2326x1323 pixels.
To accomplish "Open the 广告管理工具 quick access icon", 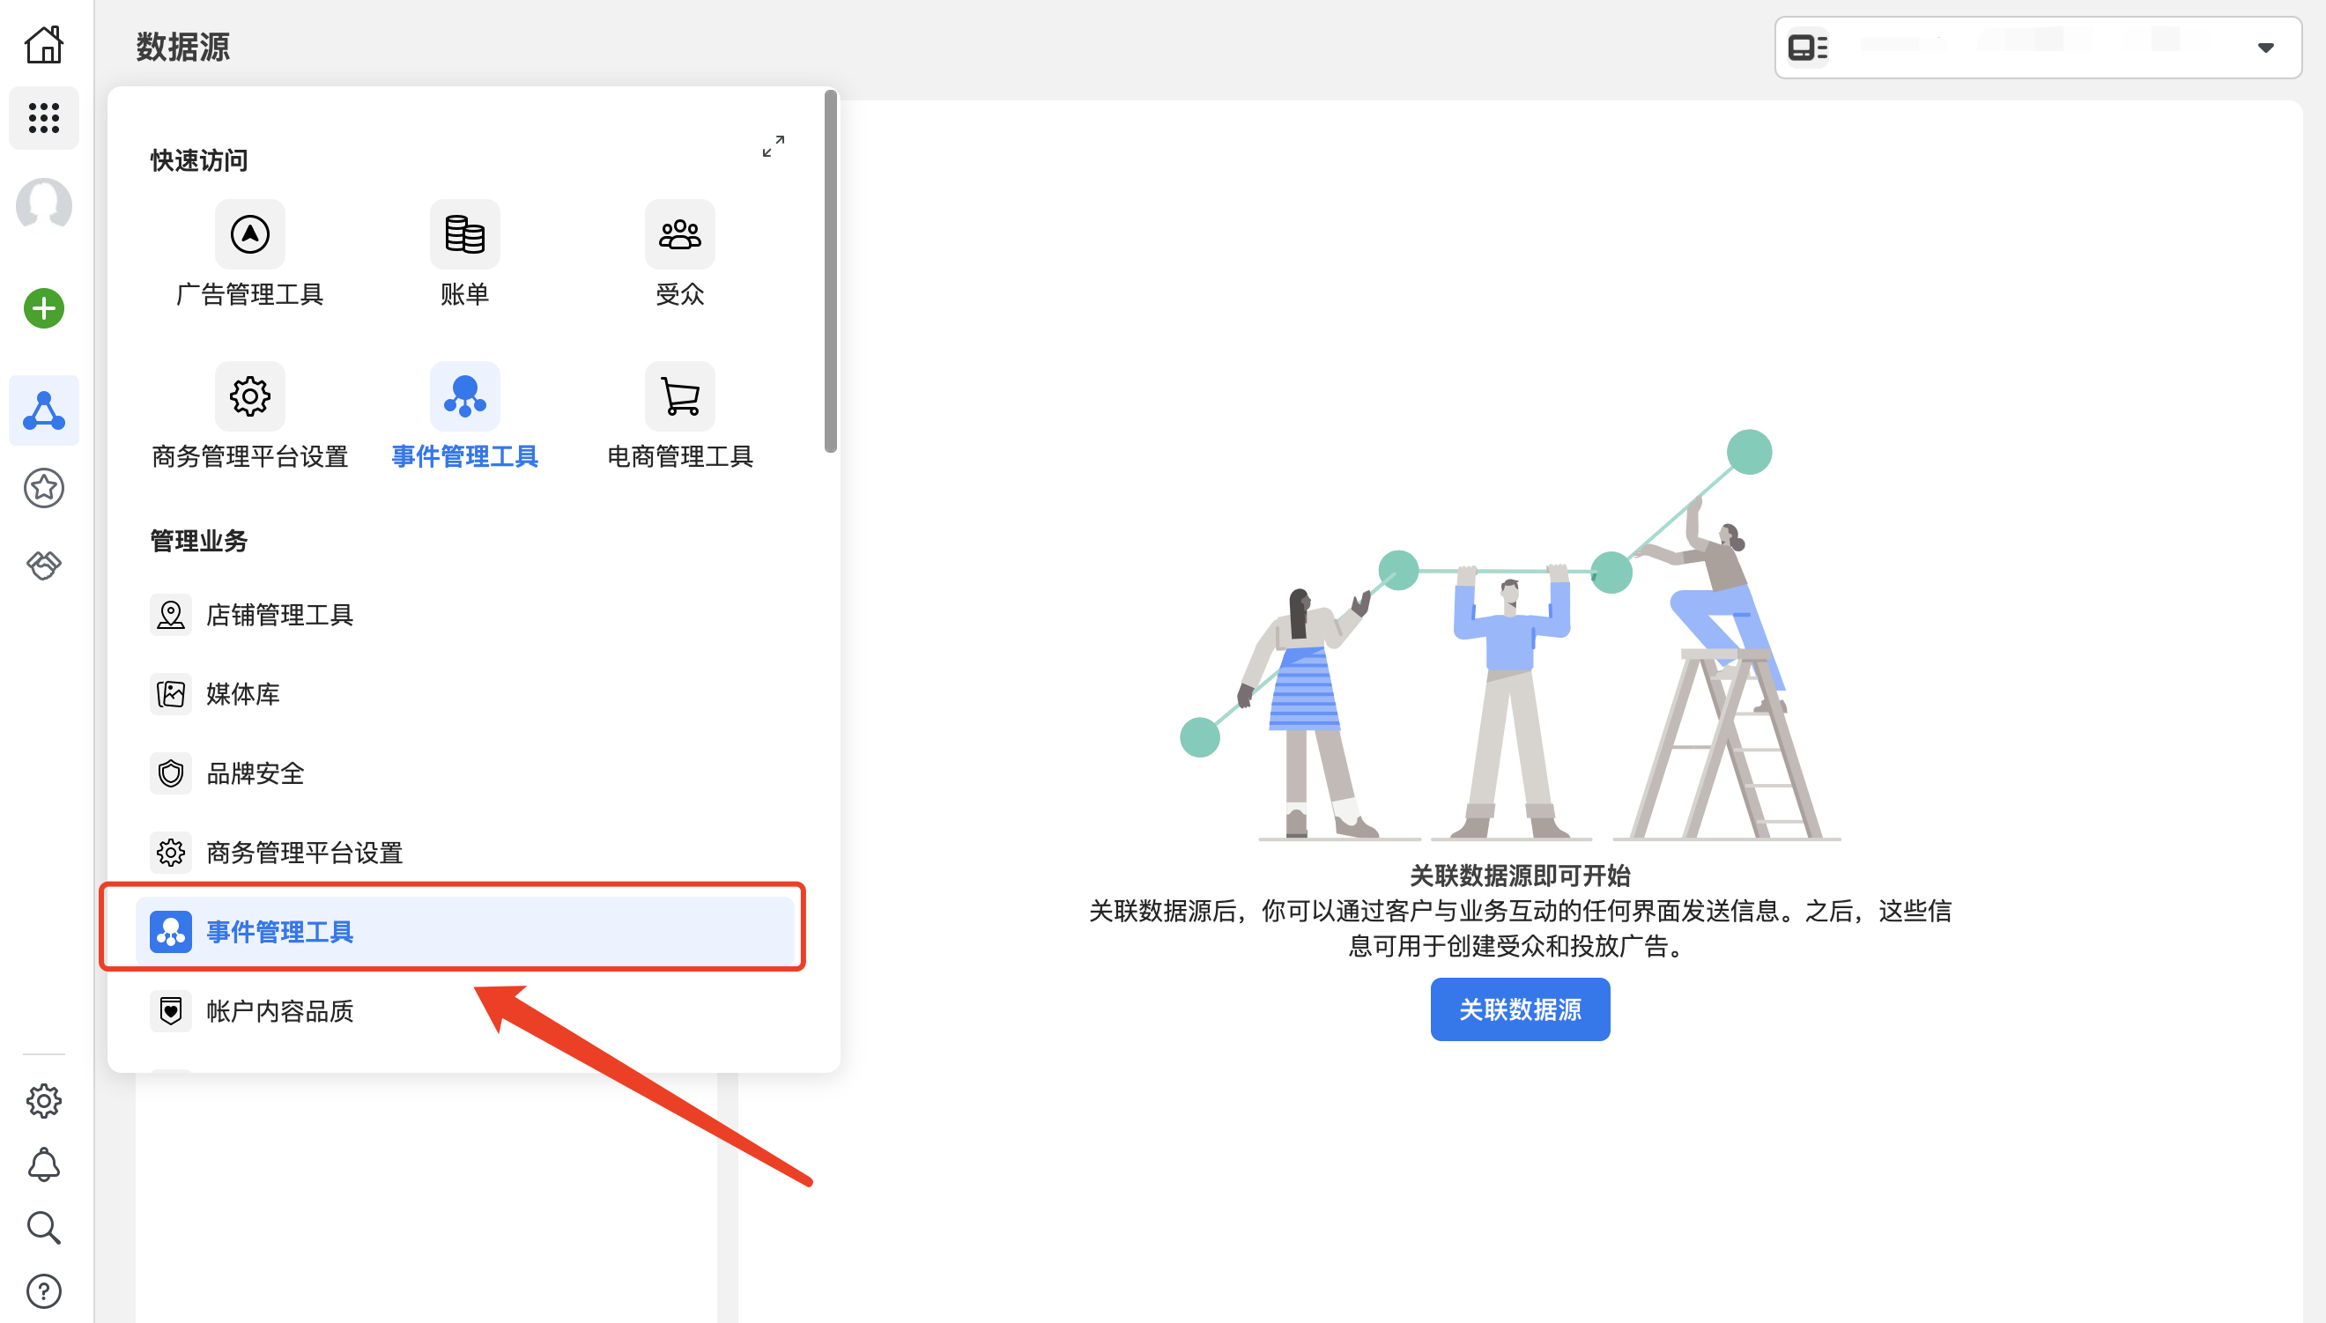I will point(250,234).
